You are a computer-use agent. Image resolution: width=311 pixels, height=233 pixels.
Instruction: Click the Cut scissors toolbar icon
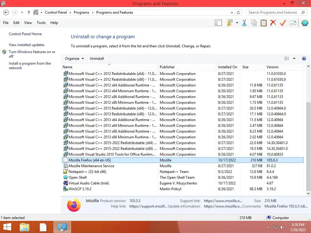[244, 23]
